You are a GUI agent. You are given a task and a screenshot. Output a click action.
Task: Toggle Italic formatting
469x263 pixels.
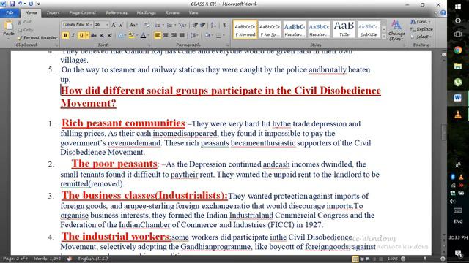[x=73, y=35]
